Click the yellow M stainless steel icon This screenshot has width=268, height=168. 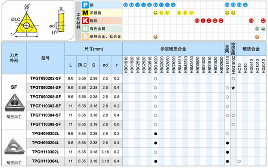tap(85, 13)
